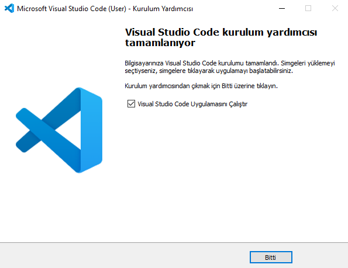Image resolution: width=348 pixels, height=268 pixels.
Task: Click the 'Kurulum Yardımcısı' text in title bar
Action: coord(163,9)
